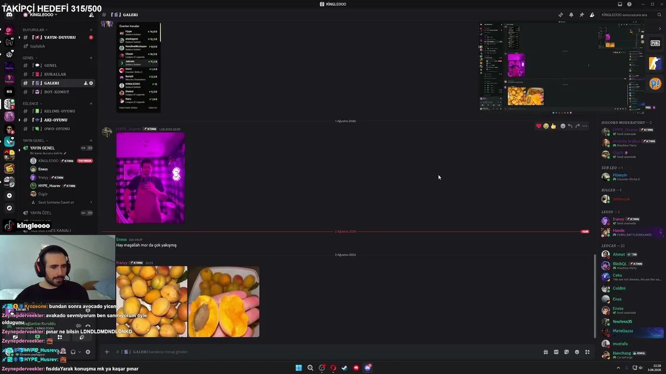666x374 pixels.
Task: Open the gift icon in message bar
Action: tap(546, 352)
